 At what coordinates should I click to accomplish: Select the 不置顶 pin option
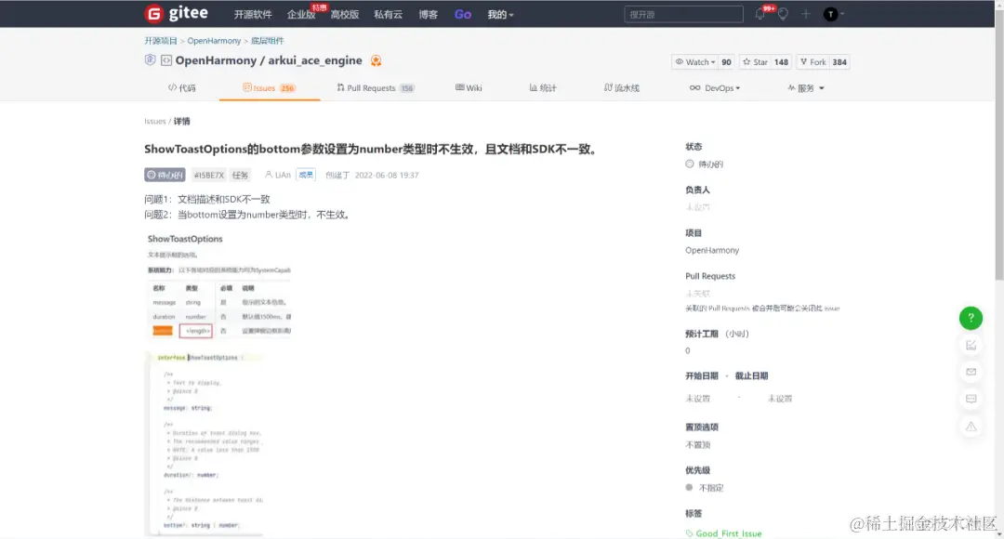pos(697,444)
